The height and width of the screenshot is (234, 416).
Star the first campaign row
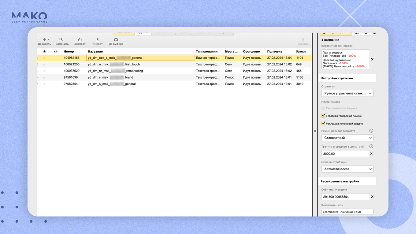pos(44,58)
